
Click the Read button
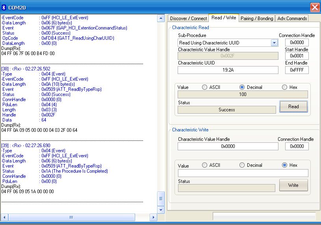(x=293, y=106)
